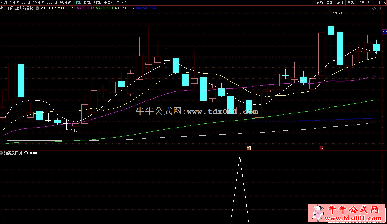Screen dimensions: 387x224
Task: Open the 强势股回调 indicator dropdown arrow
Action: coord(2,153)
